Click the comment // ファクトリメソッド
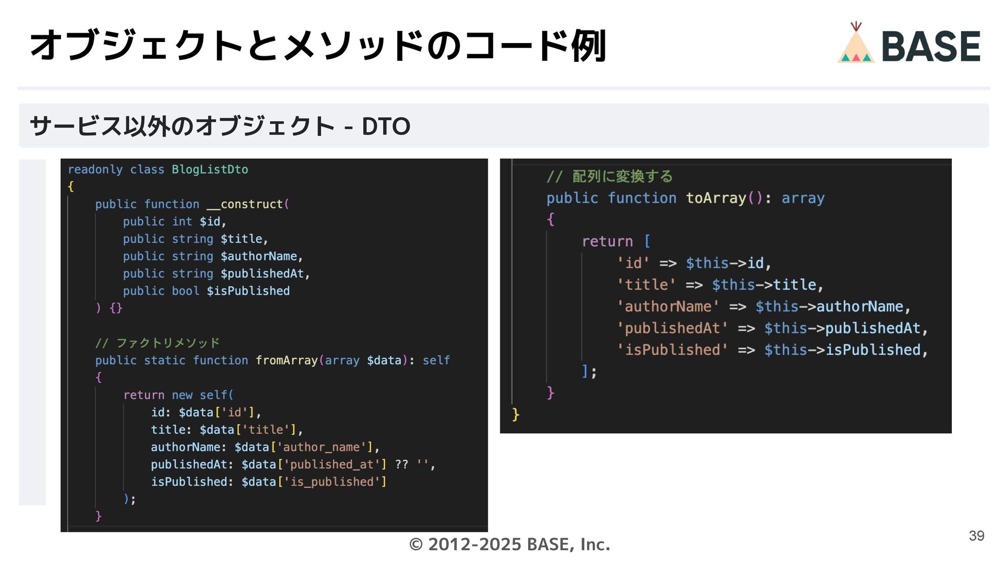The image size is (1008, 567). click(157, 343)
